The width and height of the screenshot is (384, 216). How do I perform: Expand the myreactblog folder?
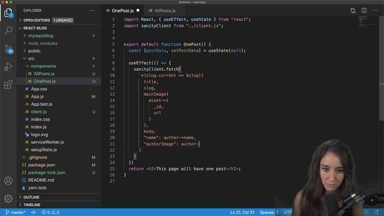59,36
